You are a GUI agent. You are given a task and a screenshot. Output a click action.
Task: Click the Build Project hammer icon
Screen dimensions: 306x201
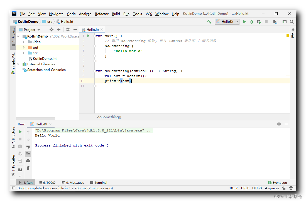(x=209, y=22)
